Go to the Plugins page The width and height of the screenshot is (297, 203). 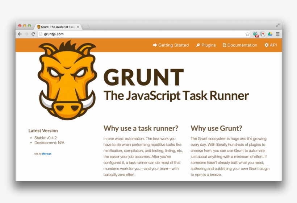[x=206, y=45]
